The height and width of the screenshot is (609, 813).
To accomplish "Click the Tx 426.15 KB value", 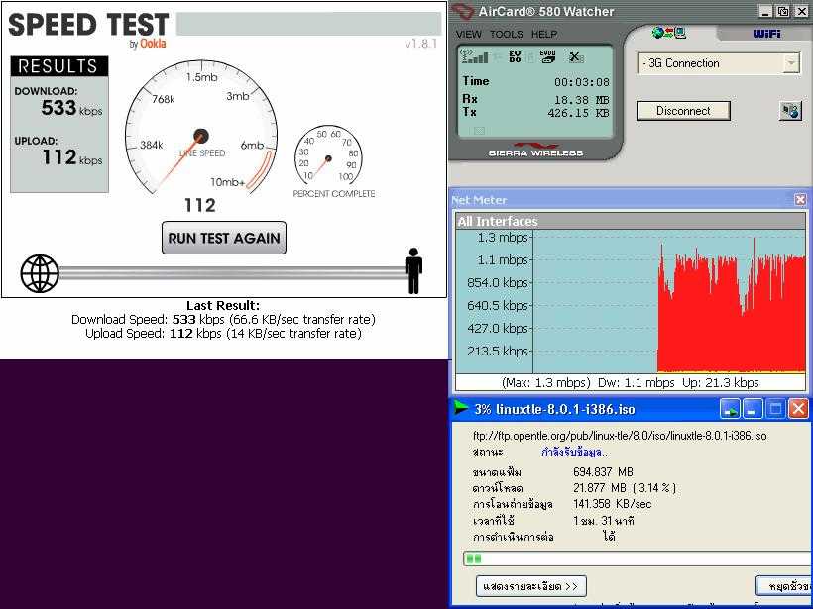I will (x=579, y=113).
